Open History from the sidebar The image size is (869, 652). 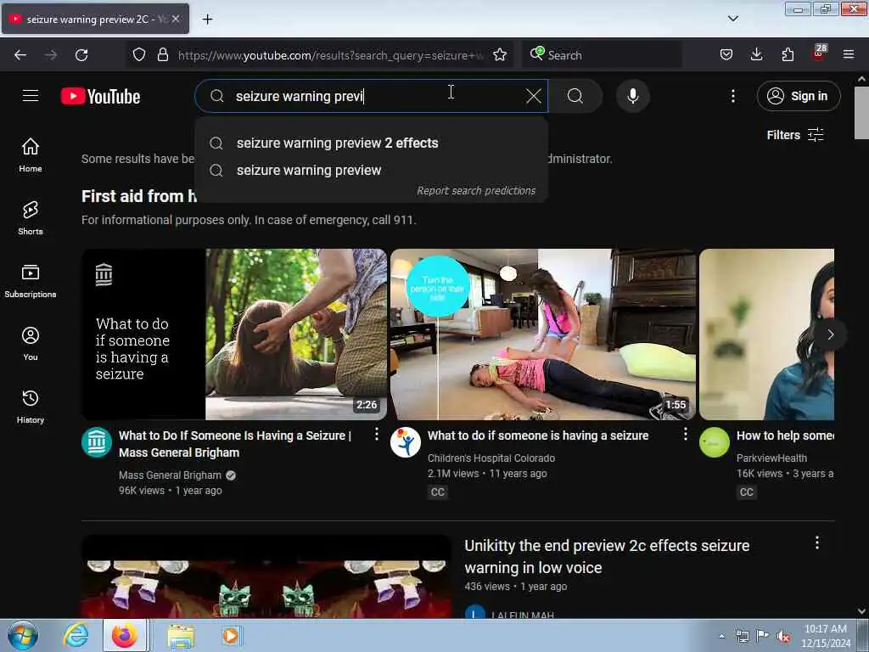[31, 407]
